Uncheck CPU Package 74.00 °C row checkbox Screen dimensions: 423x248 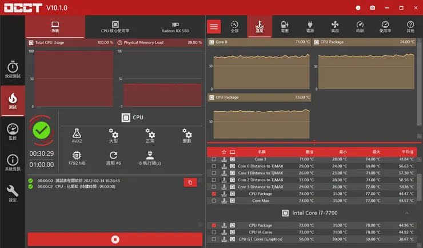click(x=214, y=194)
